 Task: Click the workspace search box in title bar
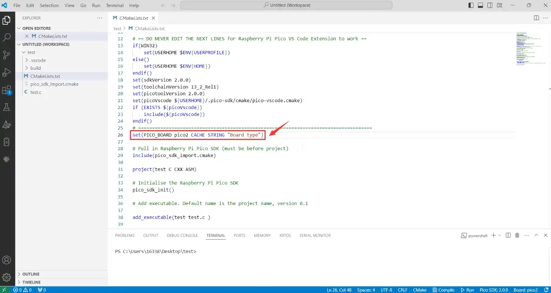286,5
